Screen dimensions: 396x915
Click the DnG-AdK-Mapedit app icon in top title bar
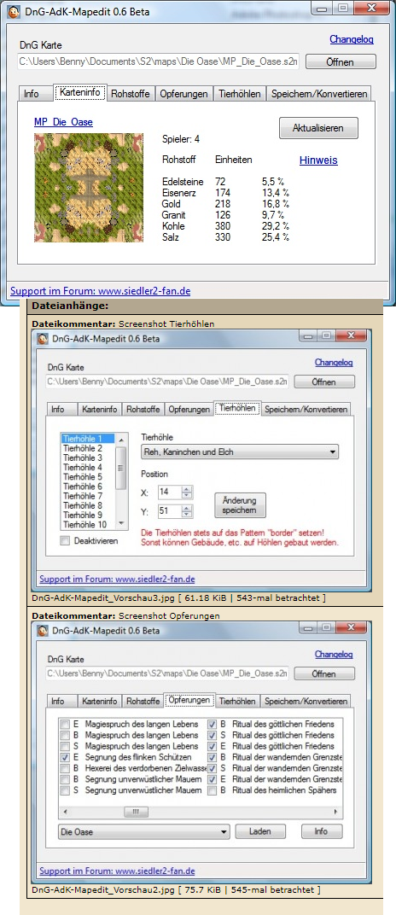point(14,10)
